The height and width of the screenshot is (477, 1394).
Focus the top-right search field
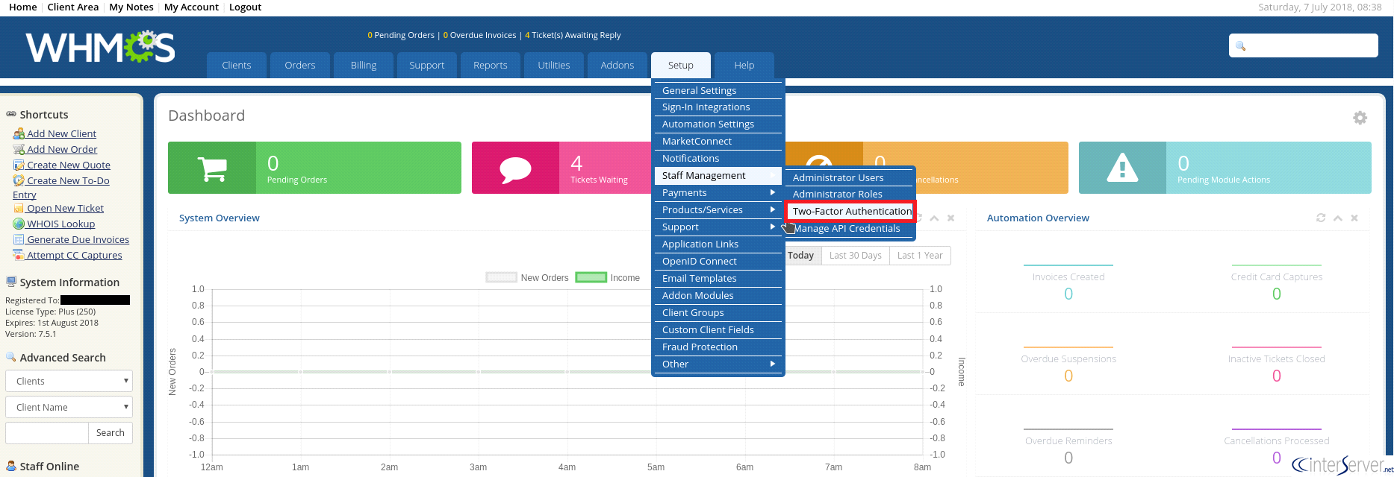click(1304, 45)
